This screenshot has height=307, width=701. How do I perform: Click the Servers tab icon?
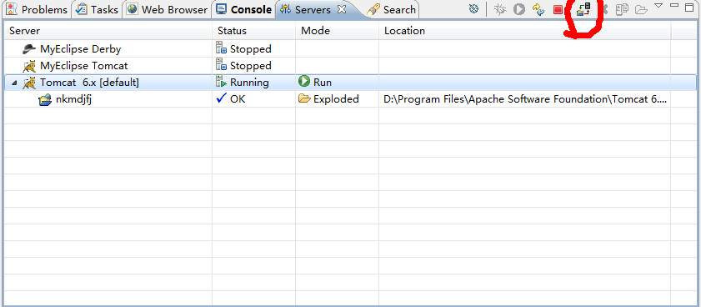pos(285,9)
